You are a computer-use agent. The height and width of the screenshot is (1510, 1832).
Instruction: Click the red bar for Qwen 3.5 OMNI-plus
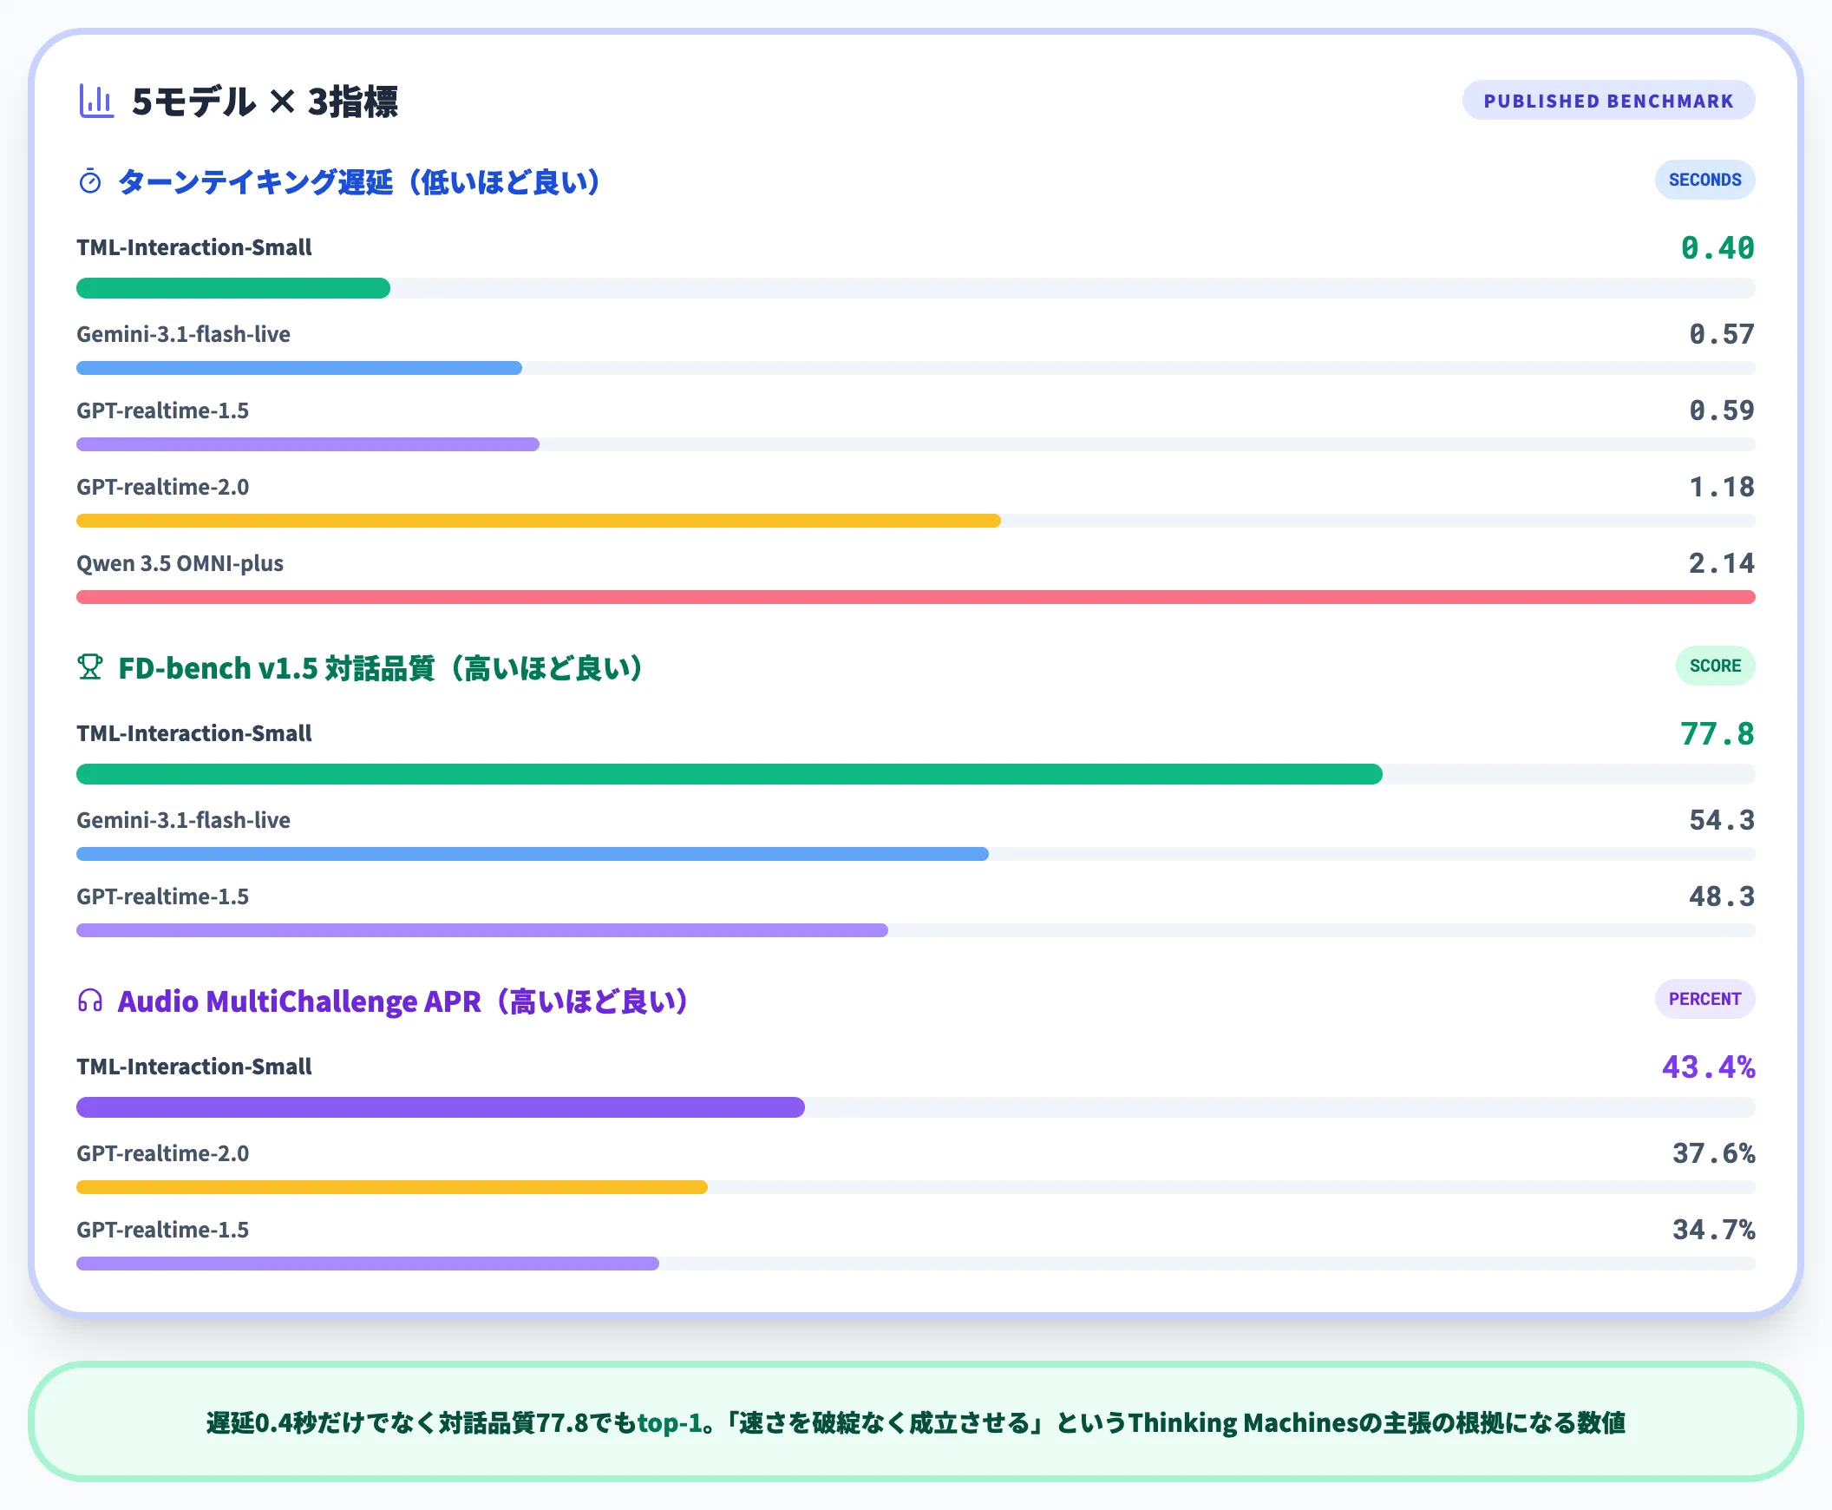[x=915, y=598]
